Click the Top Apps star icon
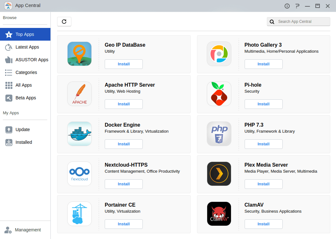Image resolution: width=336 pixels, height=239 pixels. (9, 34)
